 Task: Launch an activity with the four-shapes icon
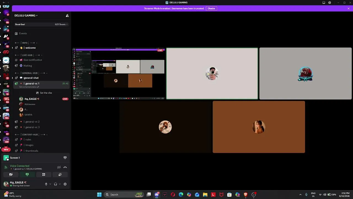click(44, 174)
